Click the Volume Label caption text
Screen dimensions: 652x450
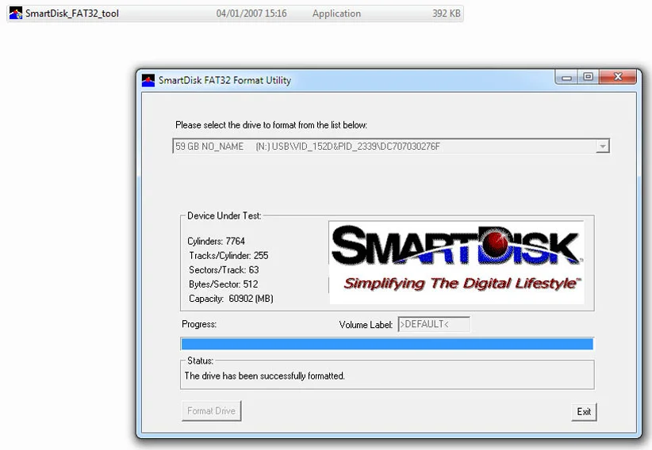(366, 325)
